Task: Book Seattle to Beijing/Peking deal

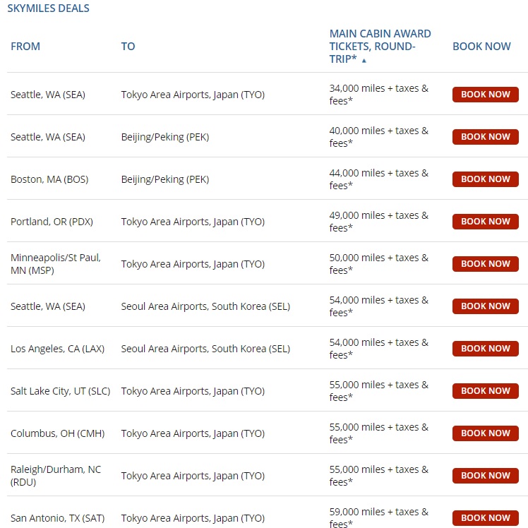Action: tap(485, 137)
